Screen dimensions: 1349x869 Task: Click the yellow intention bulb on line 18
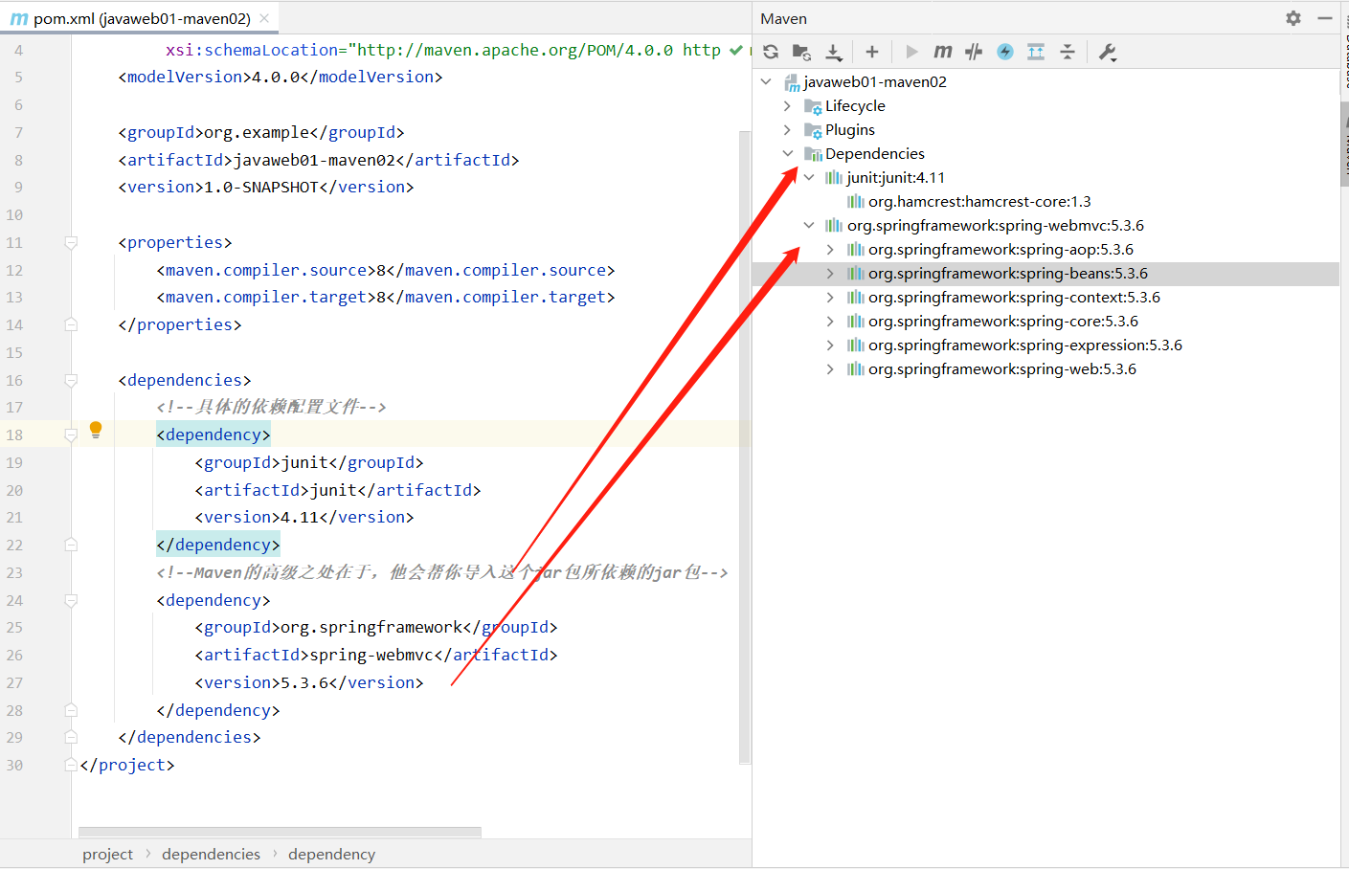96,430
